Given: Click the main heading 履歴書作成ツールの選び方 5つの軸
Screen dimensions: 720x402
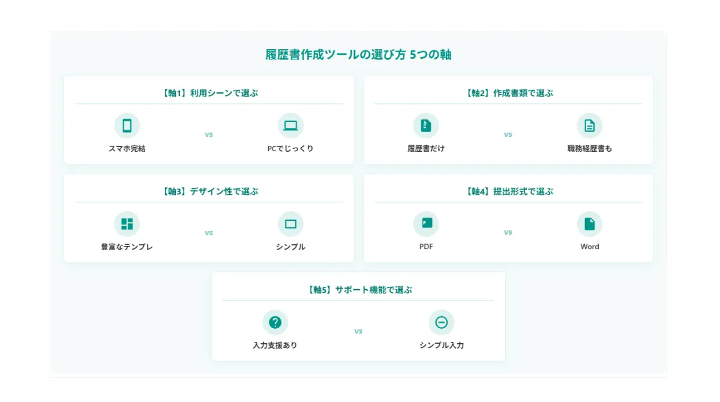Looking at the screenshot, I should coord(358,55).
